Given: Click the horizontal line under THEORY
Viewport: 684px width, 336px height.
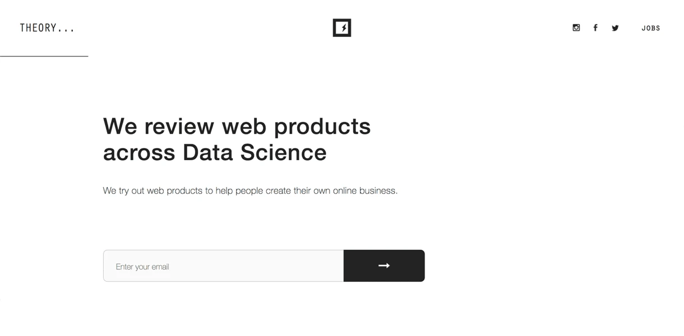Looking at the screenshot, I should (x=44, y=56).
